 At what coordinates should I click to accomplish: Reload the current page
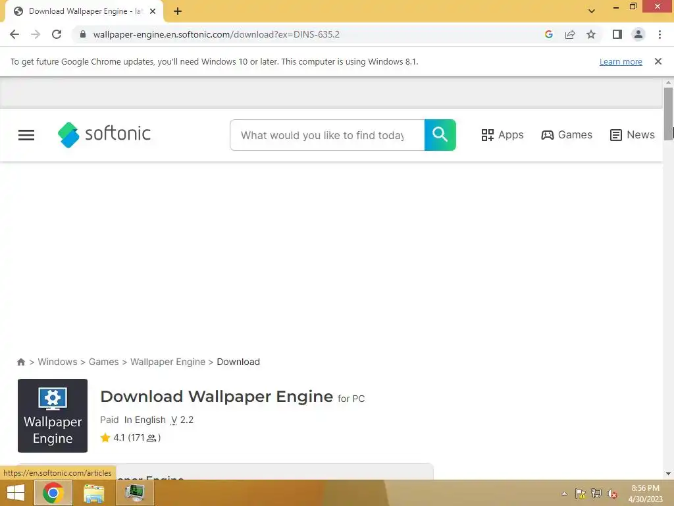(x=57, y=34)
